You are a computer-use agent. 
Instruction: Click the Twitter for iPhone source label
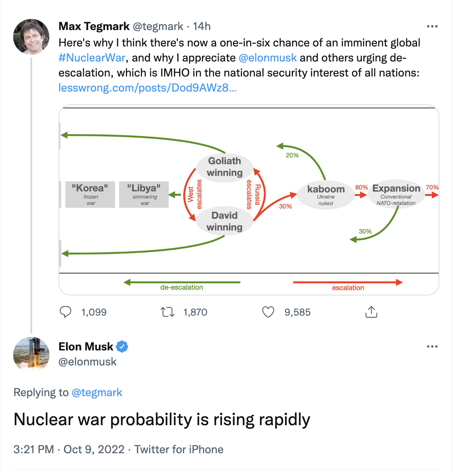click(x=179, y=449)
